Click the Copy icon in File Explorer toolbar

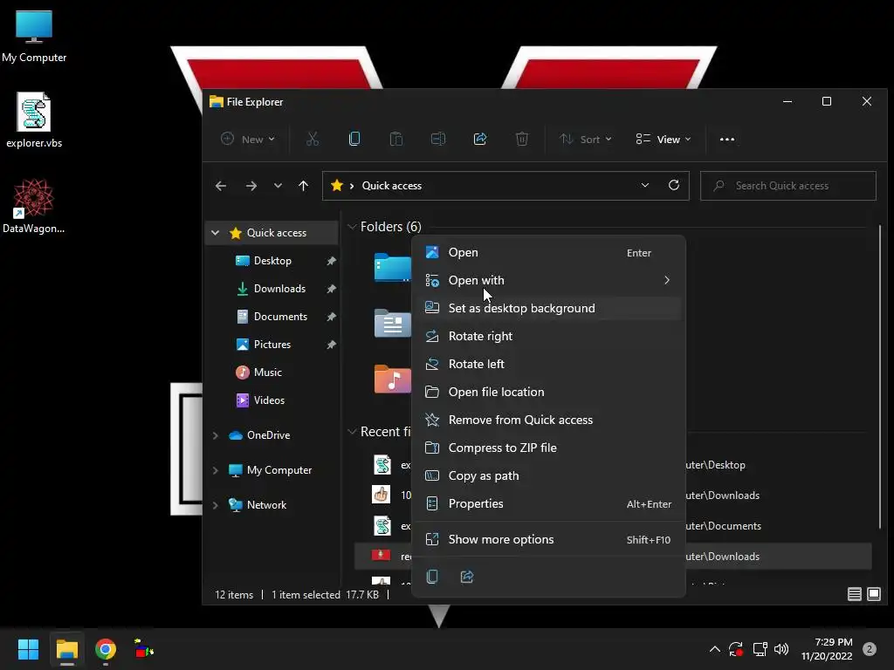(x=354, y=139)
